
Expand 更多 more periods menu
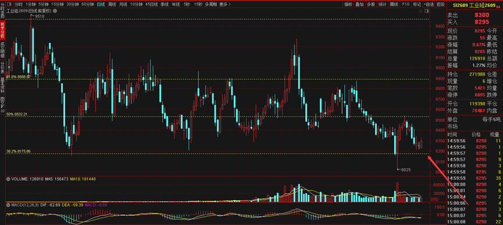point(225,5)
